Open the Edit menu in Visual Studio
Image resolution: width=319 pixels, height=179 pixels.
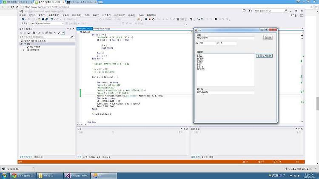coord(32,15)
